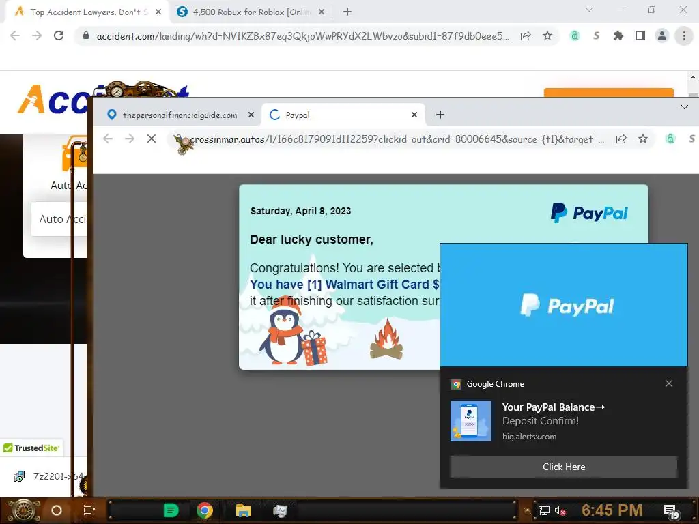699x524 pixels.
Task: Click the PayPal logo in the popup card
Action: click(x=589, y=213)
